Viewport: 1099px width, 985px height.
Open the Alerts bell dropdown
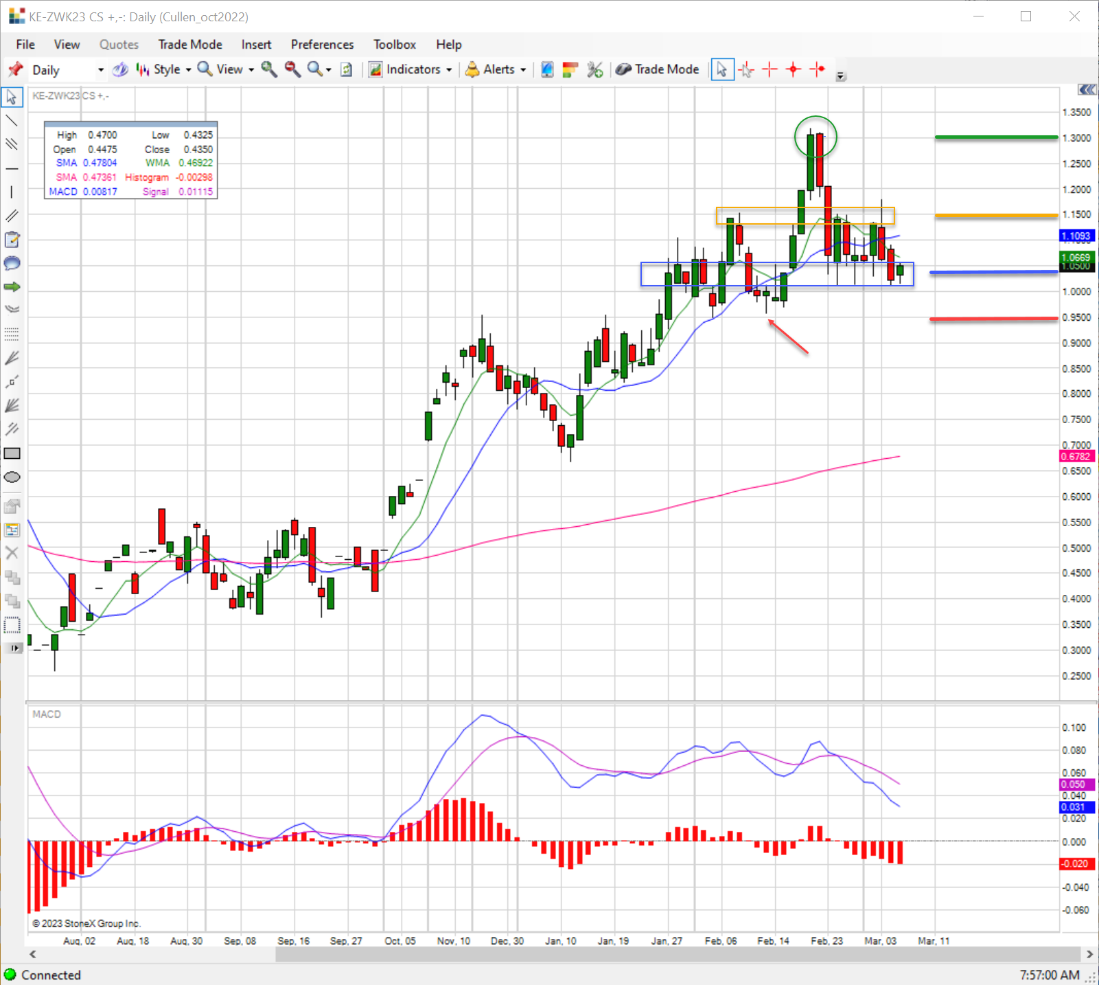[x=496, y=69]
